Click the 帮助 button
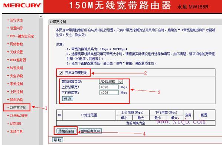 point(58,140)
